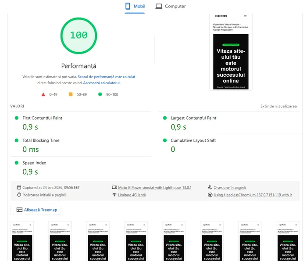Open the seventh filmstrip thumbnail

tap(250, 241)
